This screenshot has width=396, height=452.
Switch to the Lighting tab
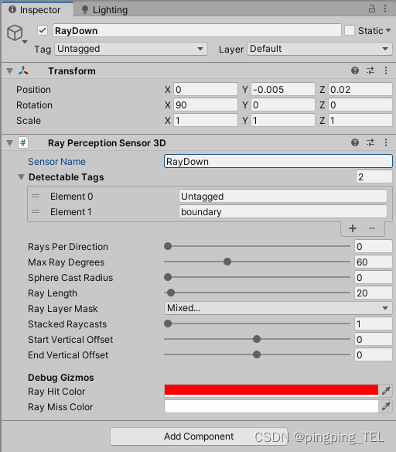(105, 10)
